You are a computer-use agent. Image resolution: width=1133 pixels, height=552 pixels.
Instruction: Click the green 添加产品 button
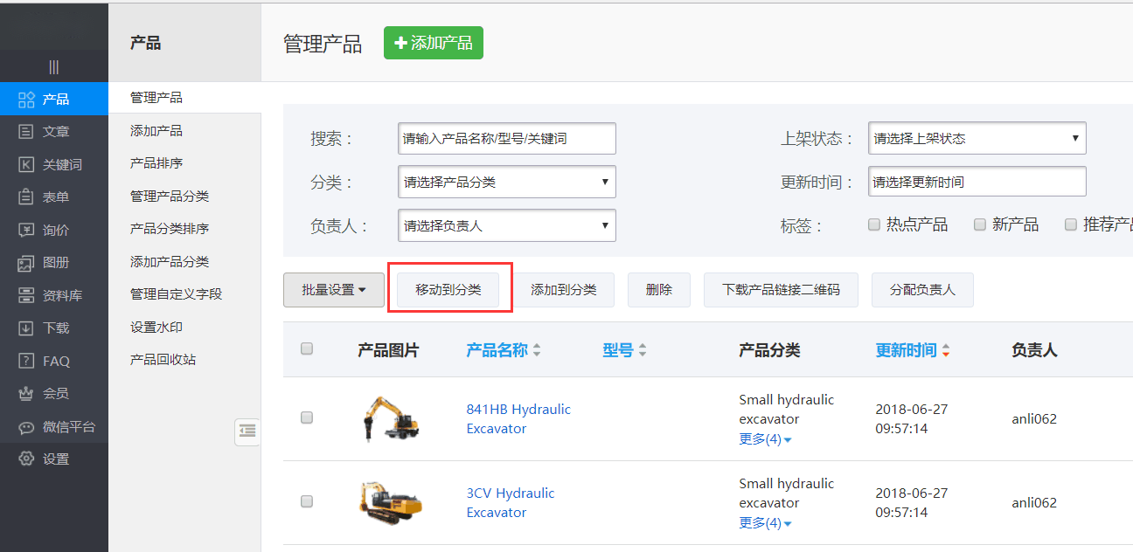point(433,43)
